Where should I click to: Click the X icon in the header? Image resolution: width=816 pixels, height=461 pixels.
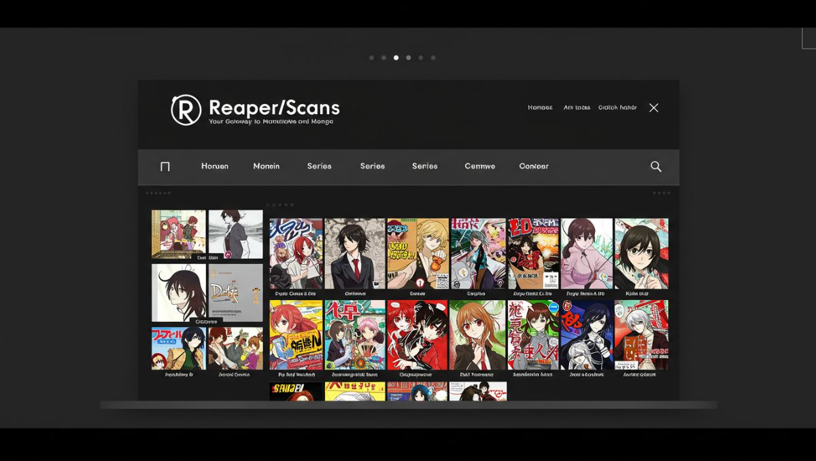click(x=653, y=108)
